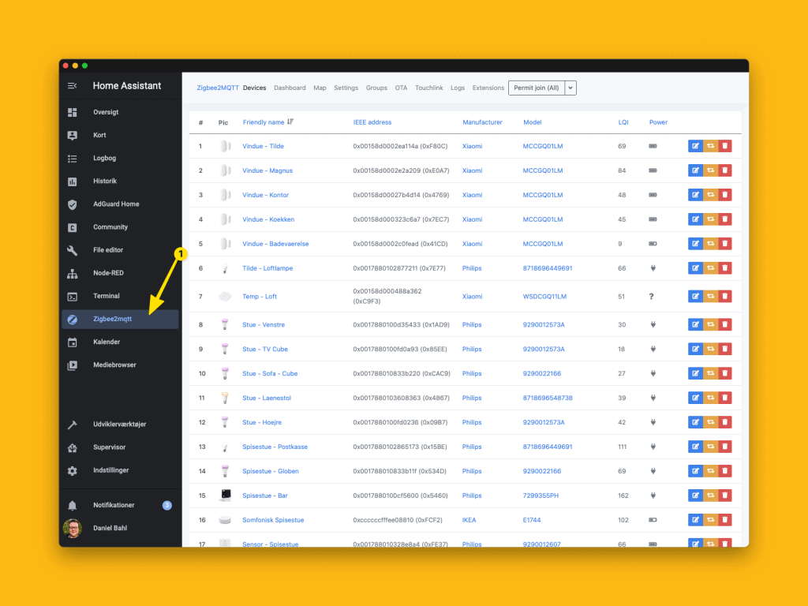Sort by Manufacturer column
Viewport: 808px width, 606px height.
pos(482,122)
